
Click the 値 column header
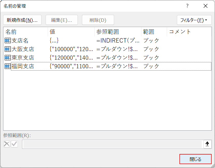tap(71, 32)
